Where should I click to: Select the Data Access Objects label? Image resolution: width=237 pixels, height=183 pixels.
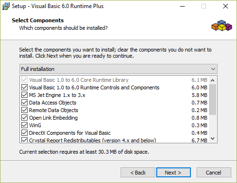click(x=53, y=103)
